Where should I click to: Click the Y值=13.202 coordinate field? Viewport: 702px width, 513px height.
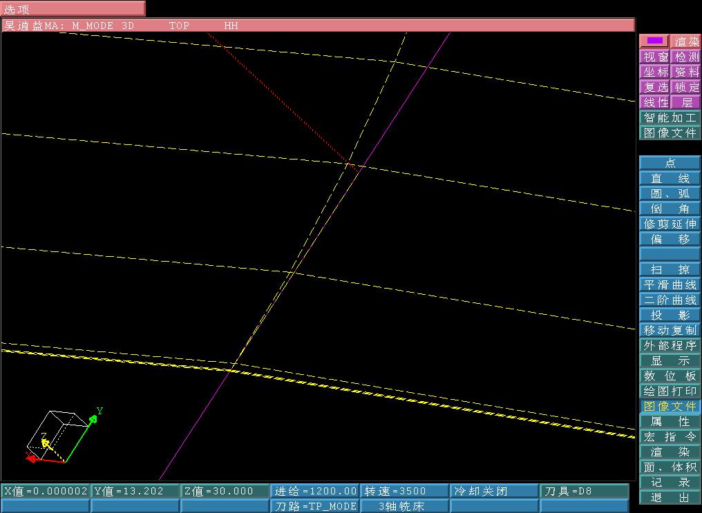coord(135,491)
